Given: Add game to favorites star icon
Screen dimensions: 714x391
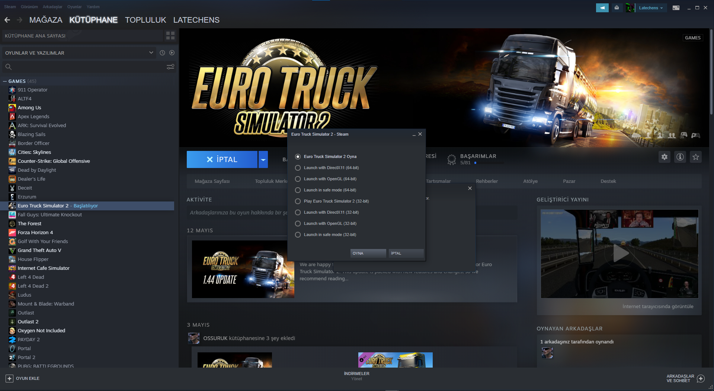Looking at the screenshot, I should (696, 157).
